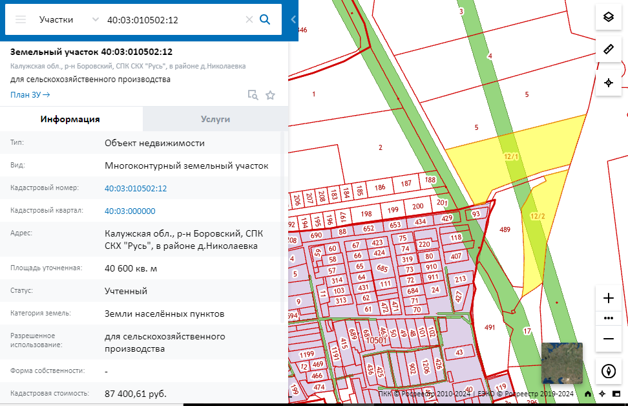Viewport: 628px width, 406px height.
Task: Click the small crosshair icon in footer
Action: click(x=602, y=394)
